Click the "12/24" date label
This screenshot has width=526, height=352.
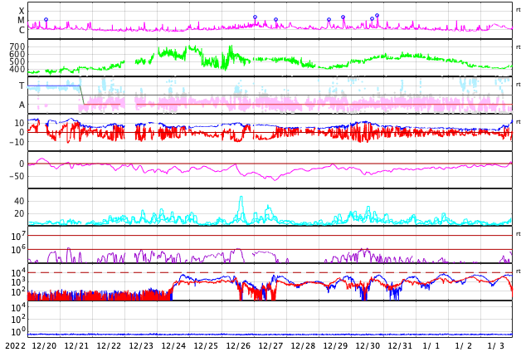tap(173, 345)
